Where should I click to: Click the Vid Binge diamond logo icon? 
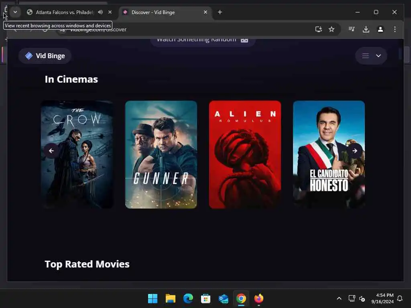[28, 56]
